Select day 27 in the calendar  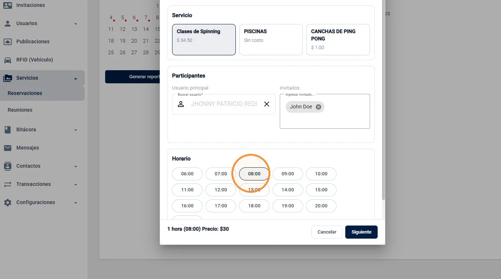coord(134,52)
